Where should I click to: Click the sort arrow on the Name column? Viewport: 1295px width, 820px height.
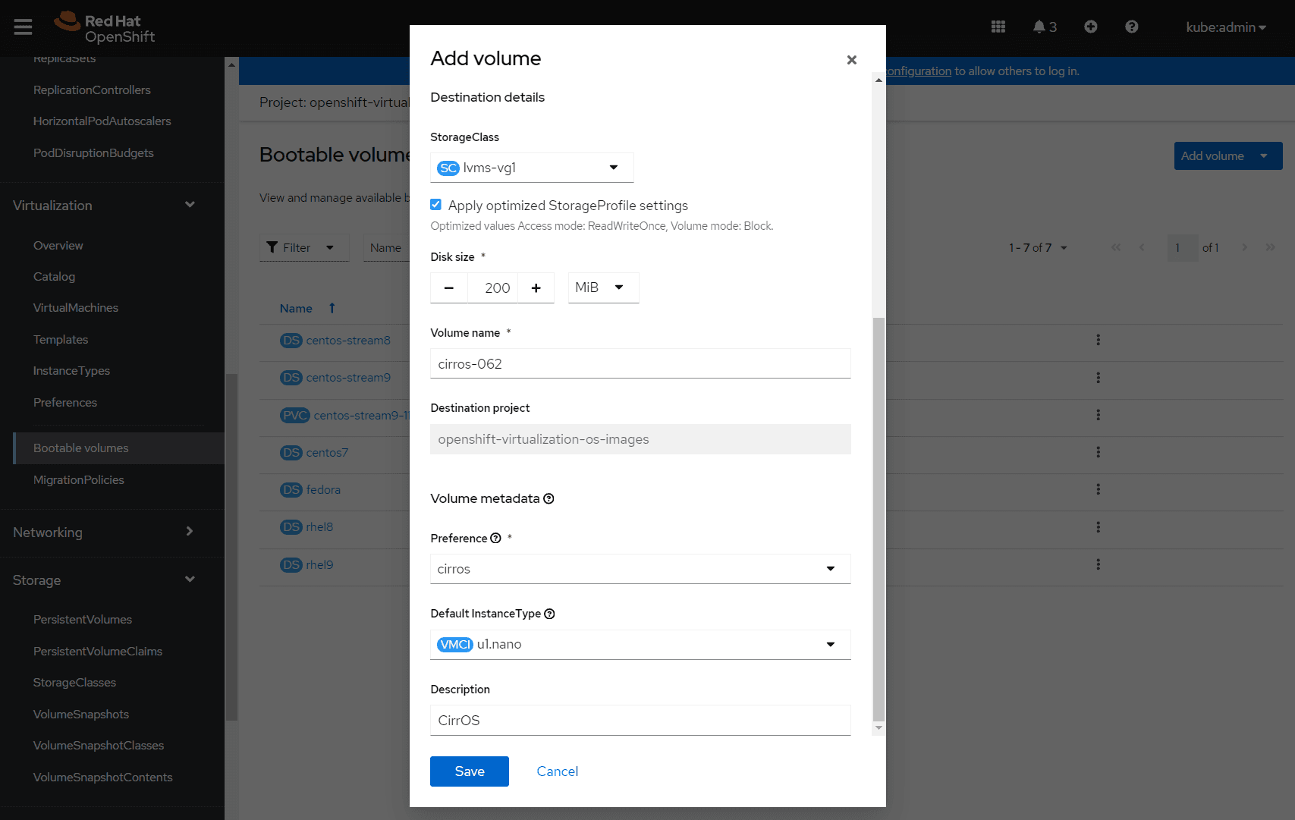click(332, 308)
